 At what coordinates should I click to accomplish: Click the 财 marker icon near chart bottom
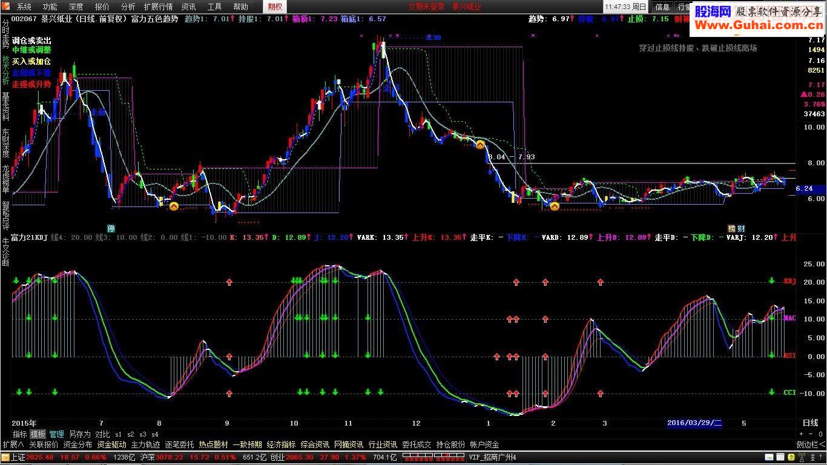pyautogui.click(x=741, y=228)
